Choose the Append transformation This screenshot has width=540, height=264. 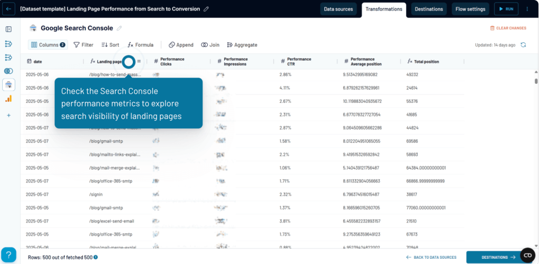pos(181,45)
